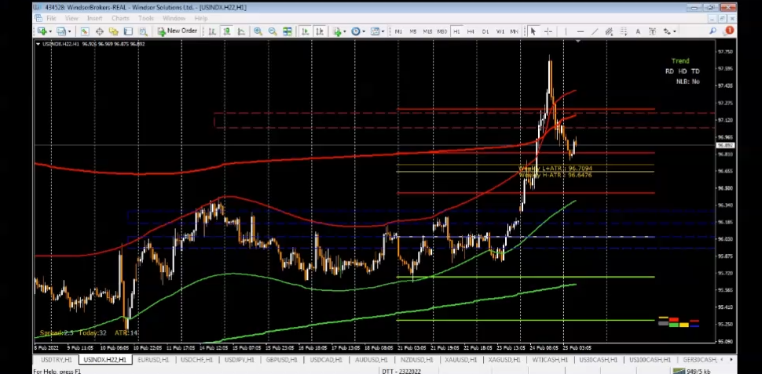The width and height of the screenshot is (762, 374).
Task: Zoom out of the chart
Action: [273, 31]
